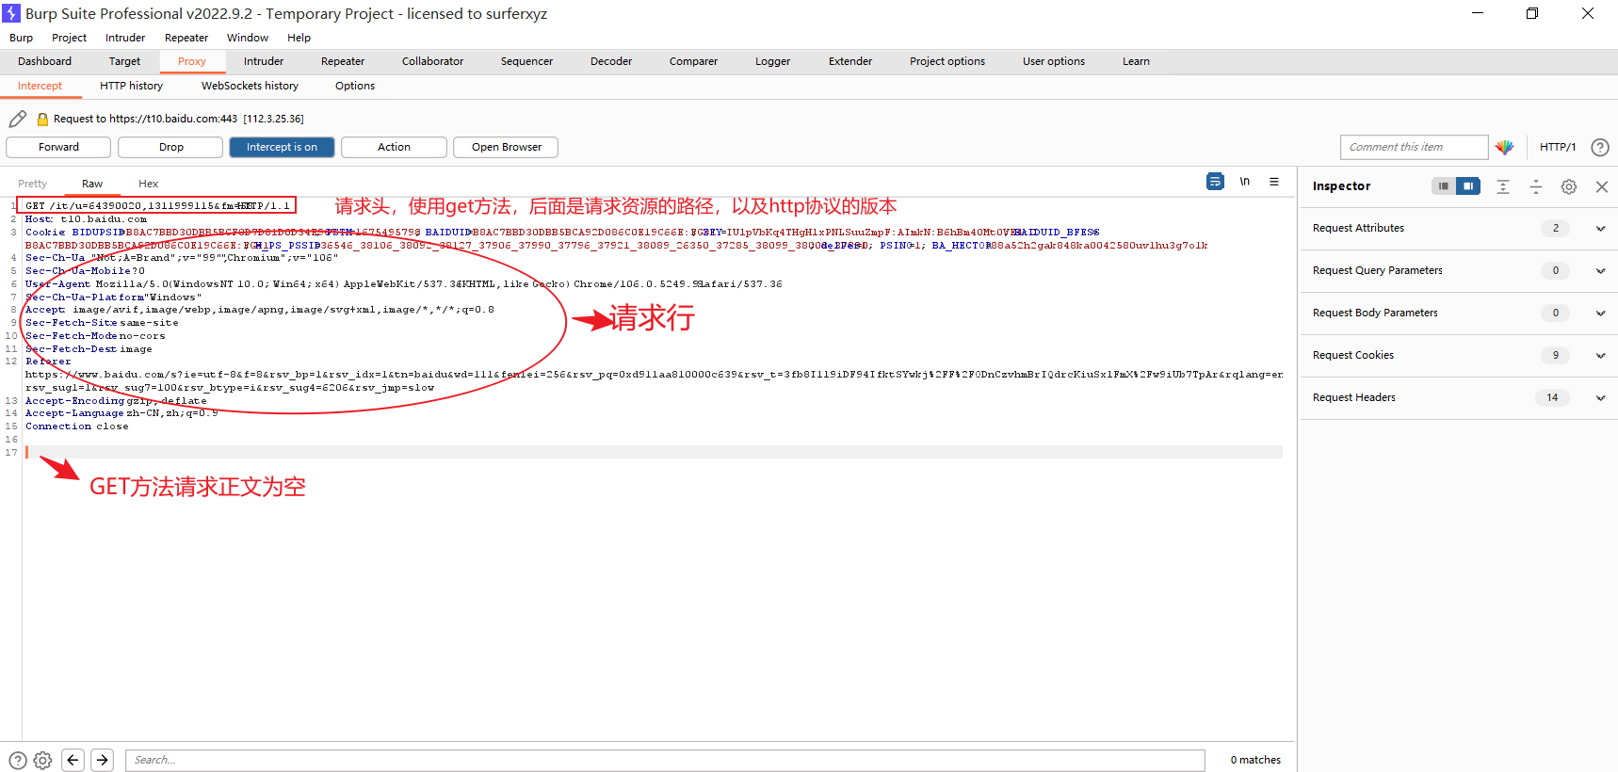Screen dimensions: 1618x772
Task: Click the Host: t10.baidu.com header line
Action: click(86, 219)
